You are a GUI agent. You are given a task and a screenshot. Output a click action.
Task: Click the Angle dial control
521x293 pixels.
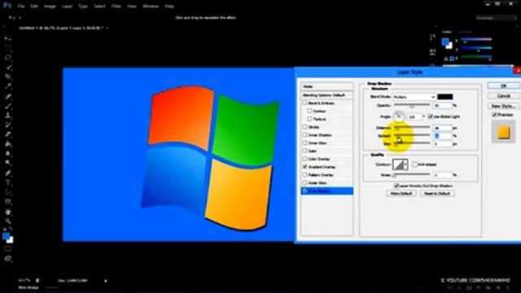(398, 116)
